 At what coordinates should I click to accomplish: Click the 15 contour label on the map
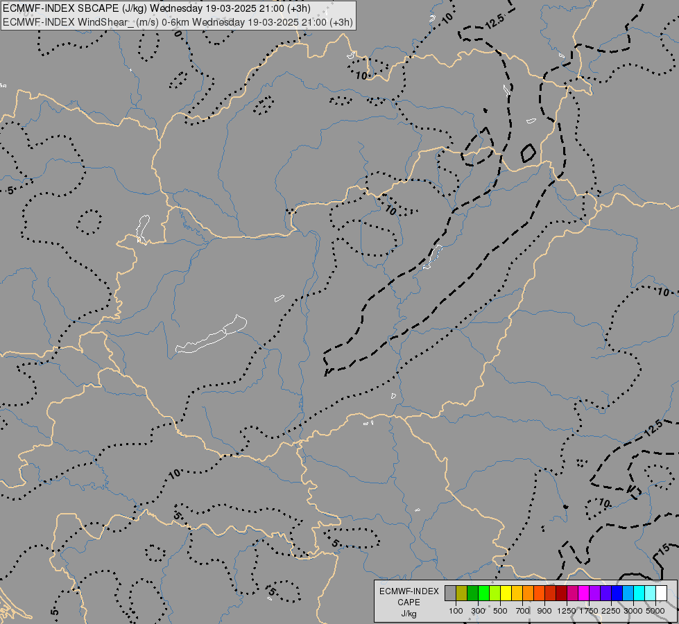[x=664, y=550]
